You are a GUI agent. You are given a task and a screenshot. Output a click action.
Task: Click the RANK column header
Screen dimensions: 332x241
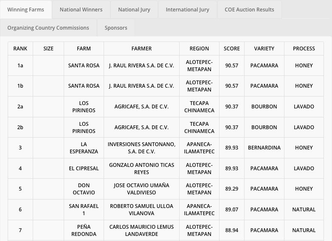coord(20,49)
